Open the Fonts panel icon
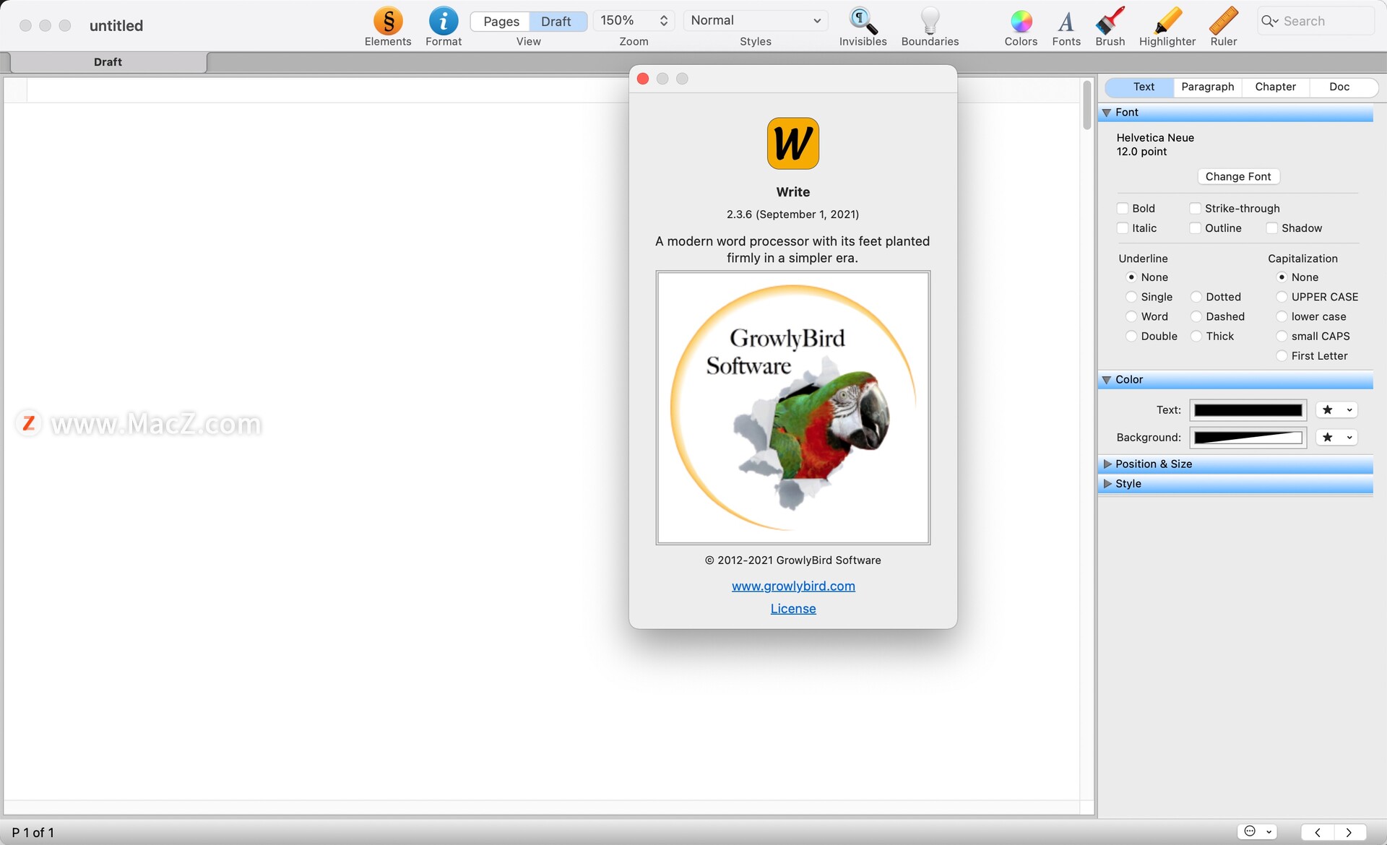 [x=1066, y=22]
